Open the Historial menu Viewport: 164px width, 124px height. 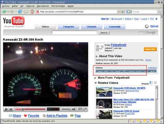pos(30,6)
